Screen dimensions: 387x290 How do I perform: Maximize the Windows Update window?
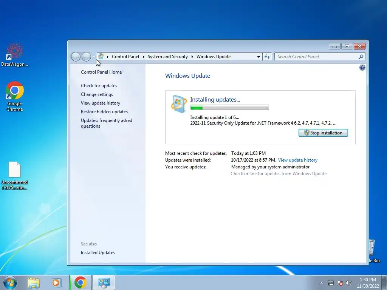[347, 46]
